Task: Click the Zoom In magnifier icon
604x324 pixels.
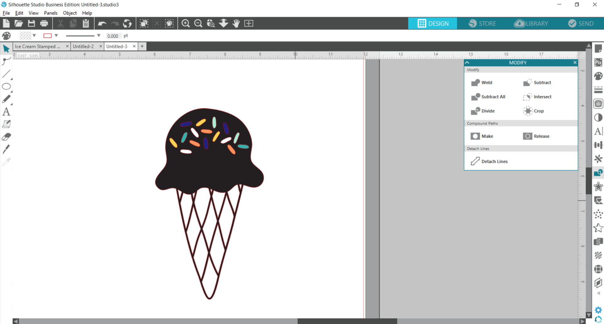Action: [185, 23]
